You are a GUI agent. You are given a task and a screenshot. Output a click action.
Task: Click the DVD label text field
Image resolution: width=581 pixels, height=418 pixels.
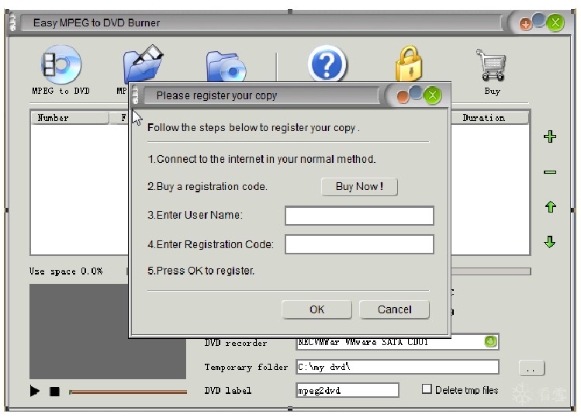[348, 390]
